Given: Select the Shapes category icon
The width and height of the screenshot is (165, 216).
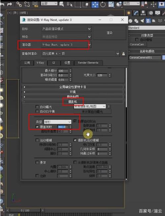Looking at the screenshot, I should pos(136,21).
